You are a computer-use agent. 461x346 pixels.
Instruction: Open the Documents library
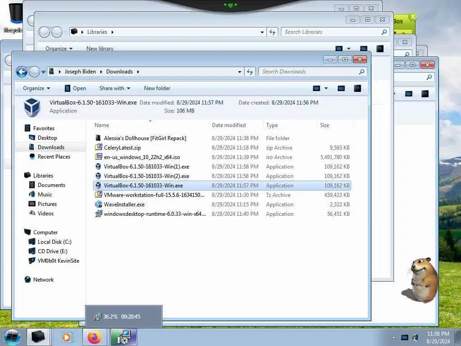pos(51,185)
